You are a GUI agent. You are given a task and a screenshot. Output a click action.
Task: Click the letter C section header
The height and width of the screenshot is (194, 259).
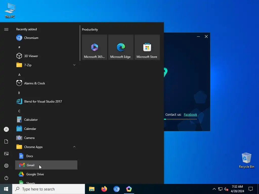(19, 111)
